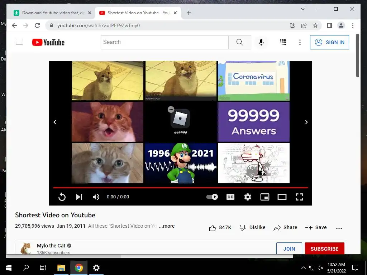Open Chrome profile avatar
The height and width of the screenshot is (275, 367).
(x=341, y=25)
